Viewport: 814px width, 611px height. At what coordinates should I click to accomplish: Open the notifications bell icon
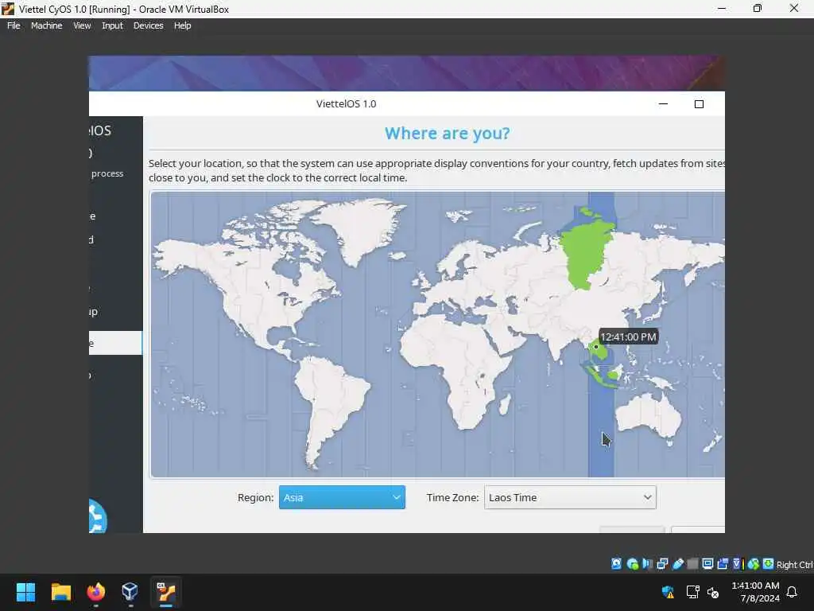(x=793, y=592)
